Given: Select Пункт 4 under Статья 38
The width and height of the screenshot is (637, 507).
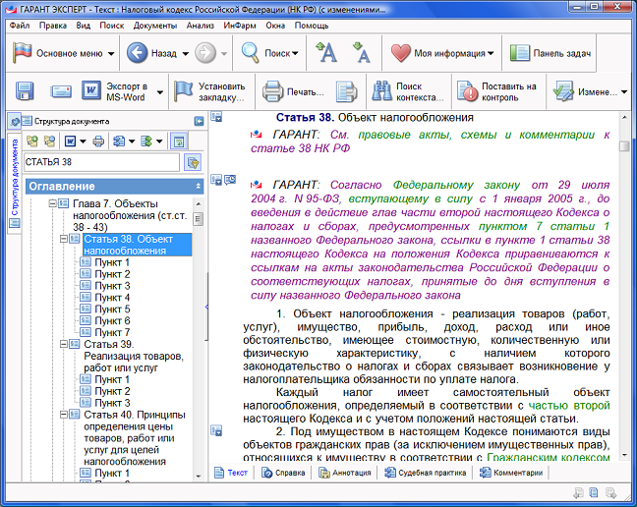Looking at the screenshot, I should pos(112,298).
